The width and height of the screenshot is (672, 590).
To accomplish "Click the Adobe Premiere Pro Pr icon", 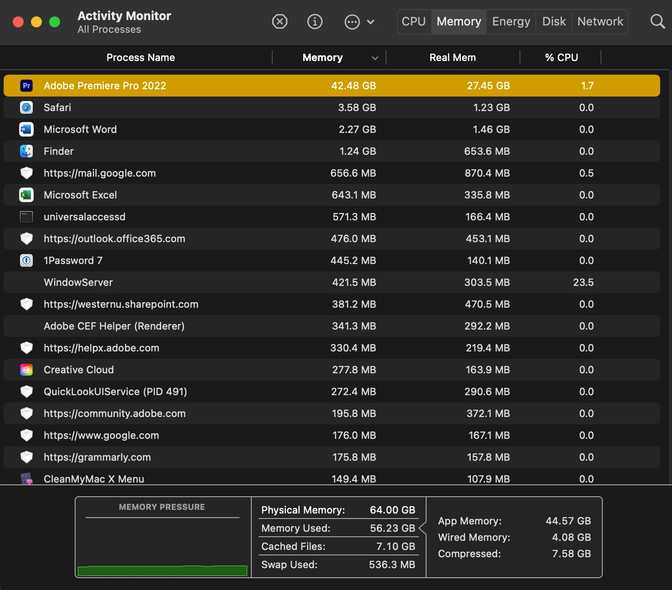I will coord(26,86).
